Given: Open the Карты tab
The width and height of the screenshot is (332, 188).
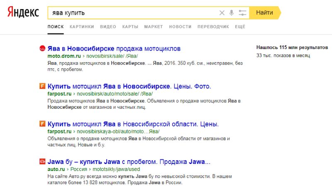Looking at the screenshot, I should coord(130,27).
